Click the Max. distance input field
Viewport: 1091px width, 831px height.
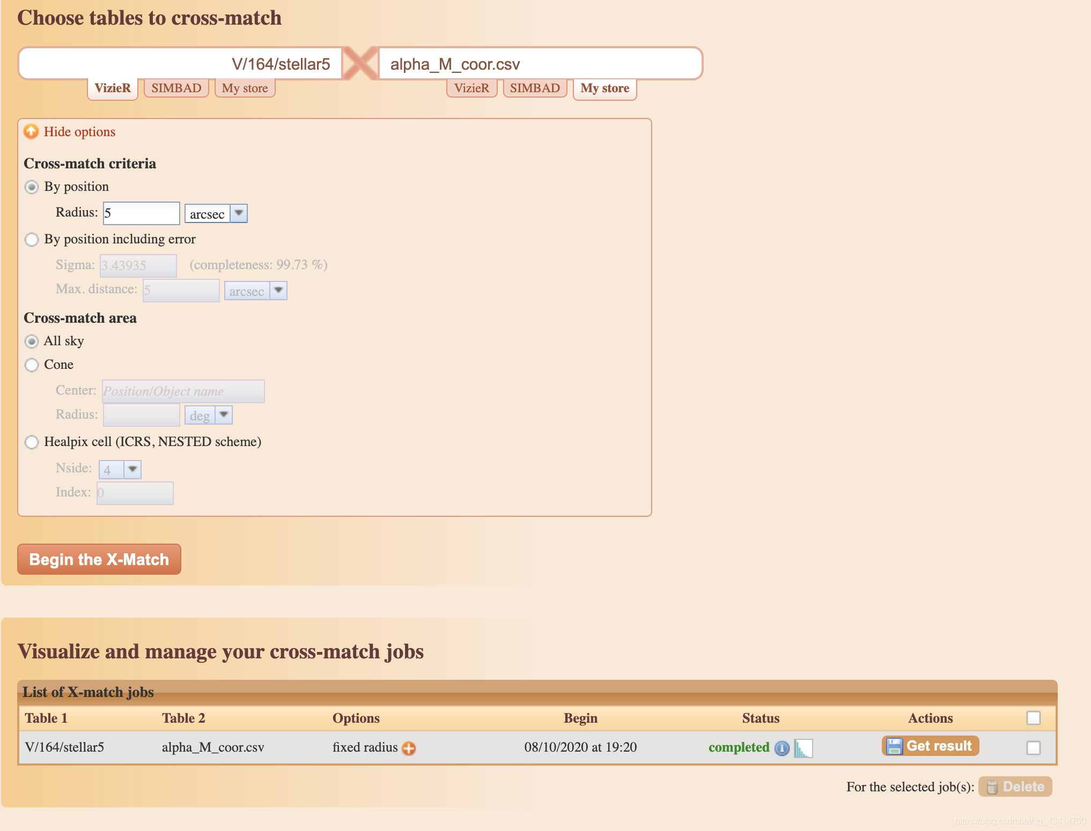coord(181,291)
